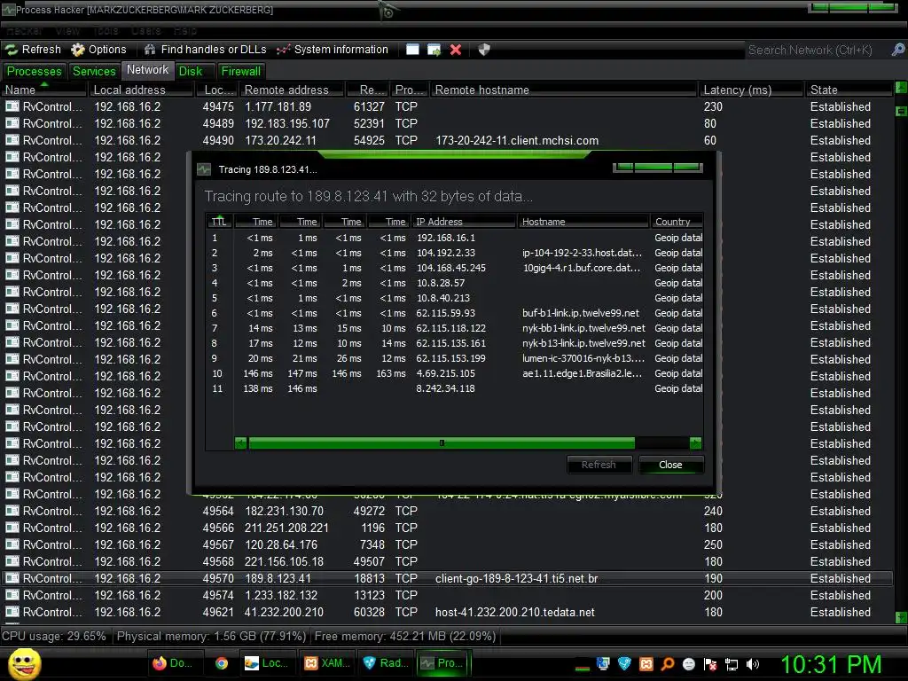Screen dimensions: 908x681
Task: Click RvControl icon for remote 41.232.200.210
Action: 12,612
